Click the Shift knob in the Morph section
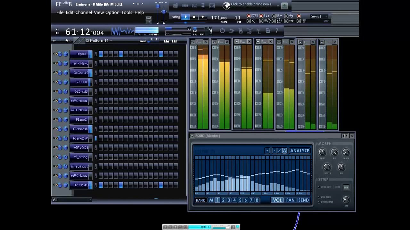Image resolution: width=410 pixels, height=230 pixels. coord(322,152)
